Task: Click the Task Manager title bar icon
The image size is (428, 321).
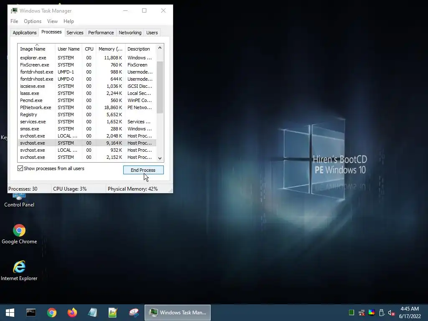Action: (14, 10)
